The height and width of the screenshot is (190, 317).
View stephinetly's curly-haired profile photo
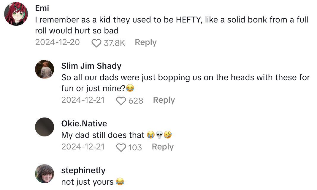pos(45,174)
